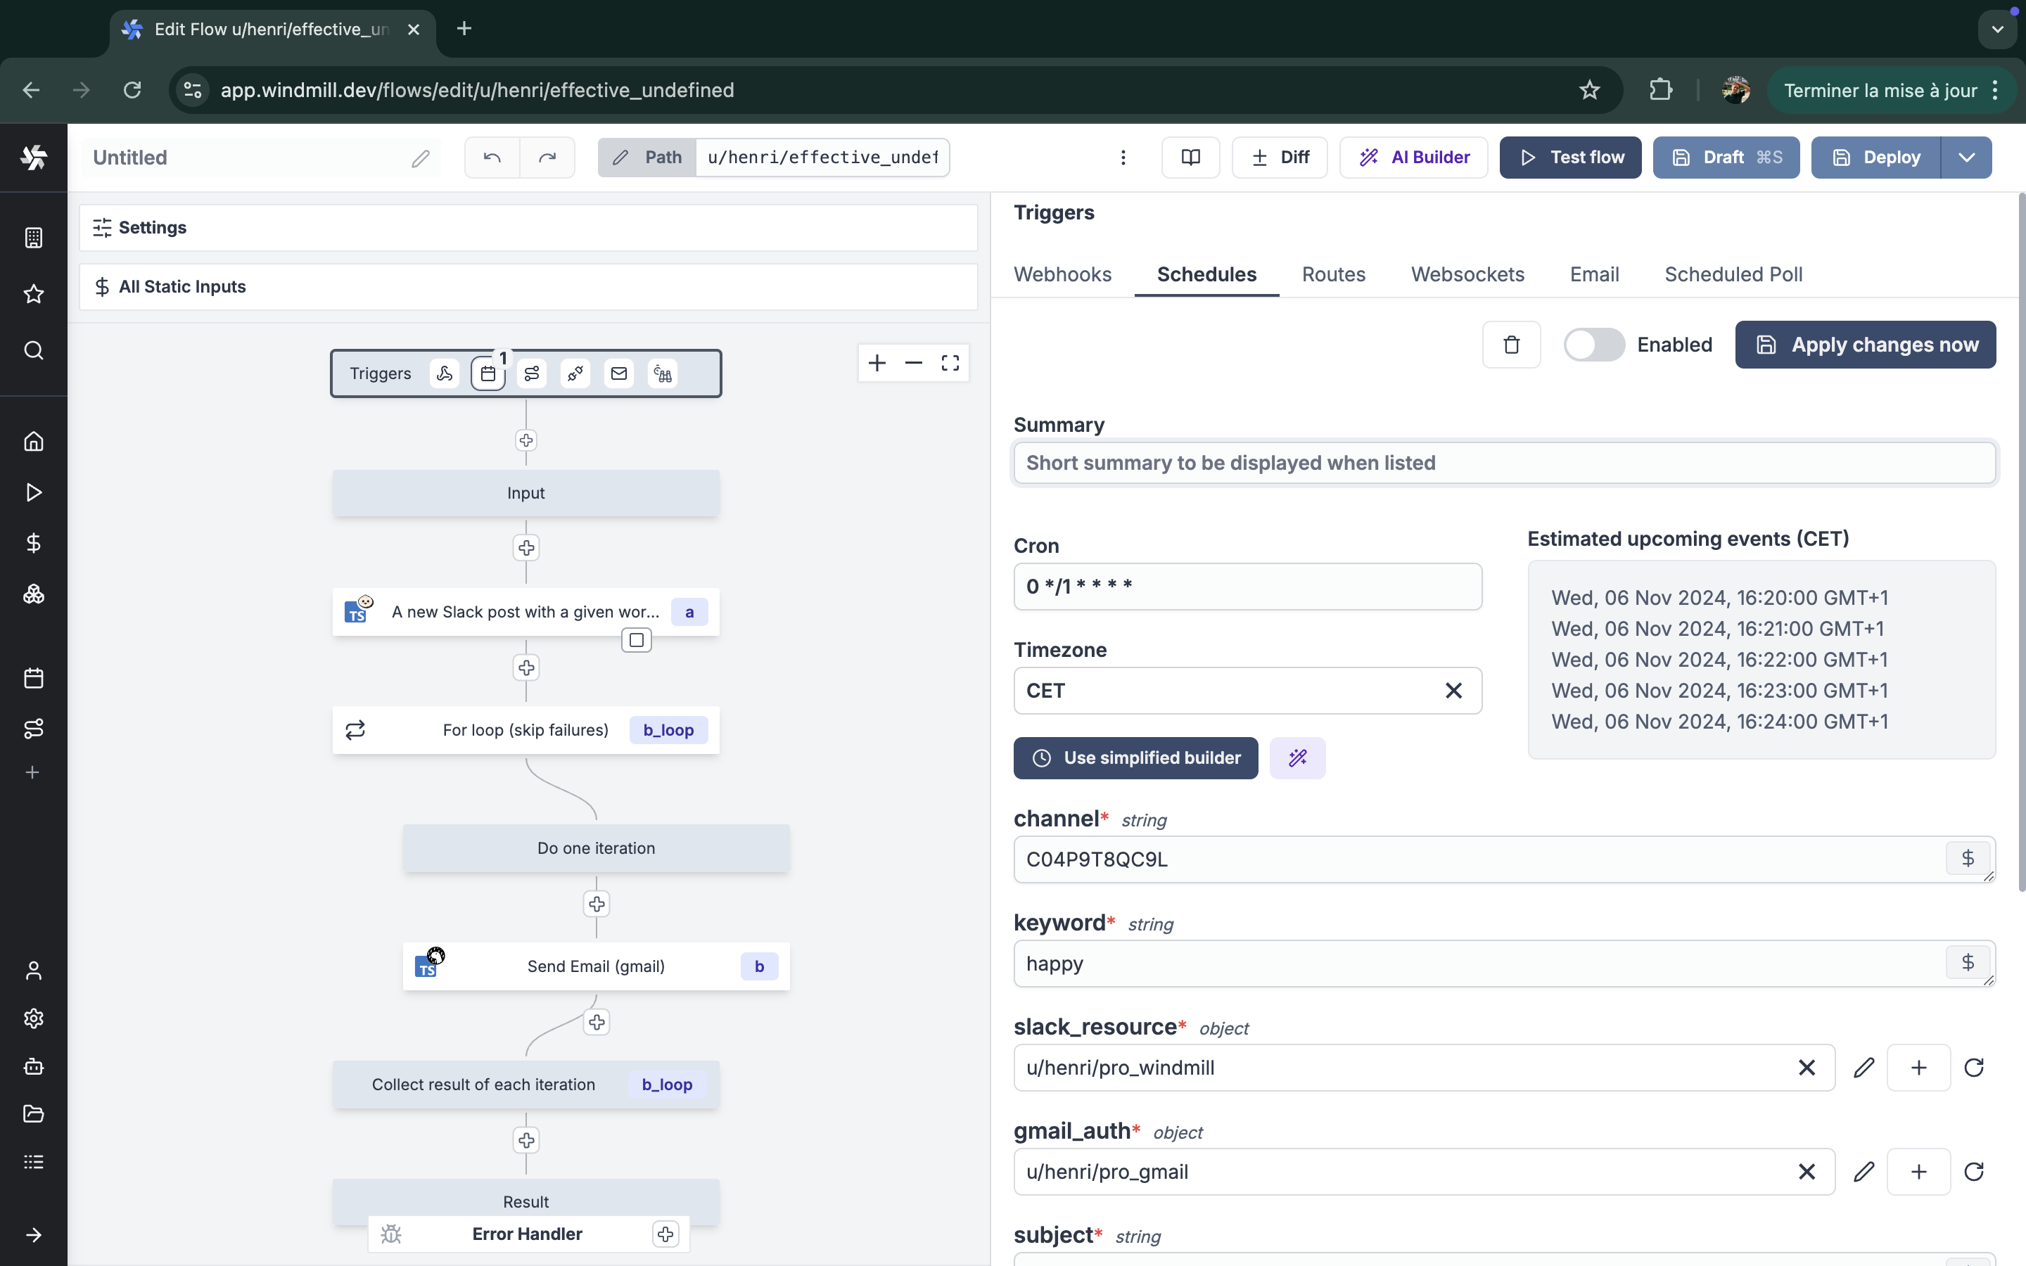Screen dimensions: 2026x1266
Task: Click the Routes trigger icon in flow
Action: coord(531,372)
